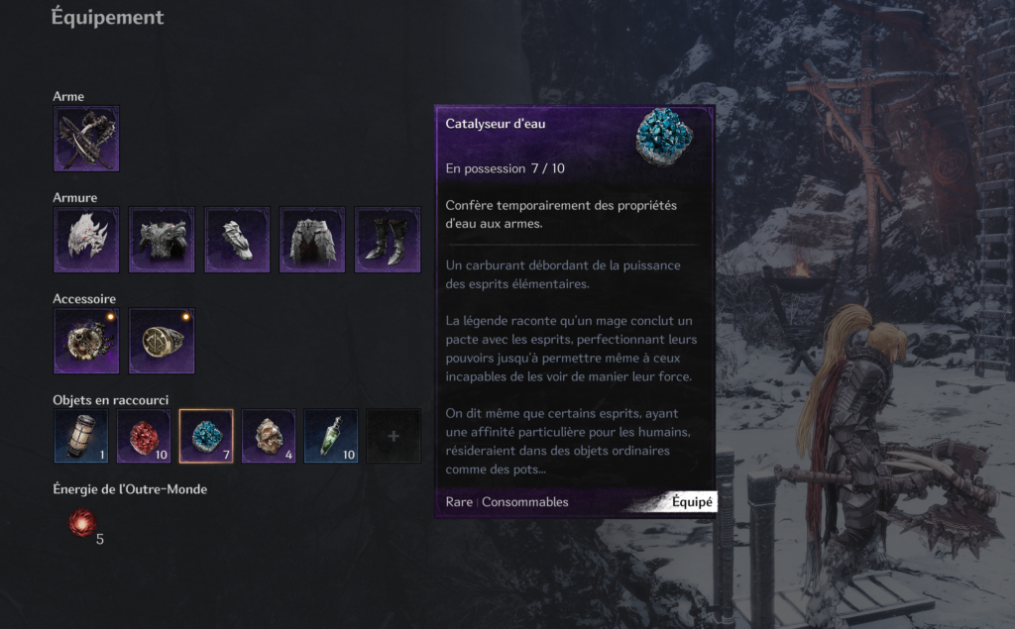Viewport: 1015px width, 629px height.
Task: Click the Équipement screen title
Action: [x=107, y=17]
